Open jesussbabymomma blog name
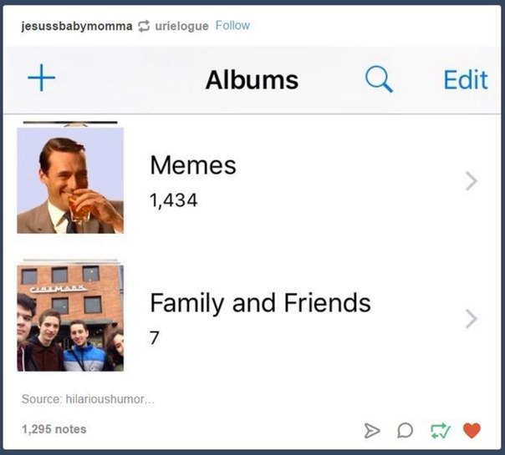Image resolution: width=505 pixels, height=455 pixels. [77, 26]
